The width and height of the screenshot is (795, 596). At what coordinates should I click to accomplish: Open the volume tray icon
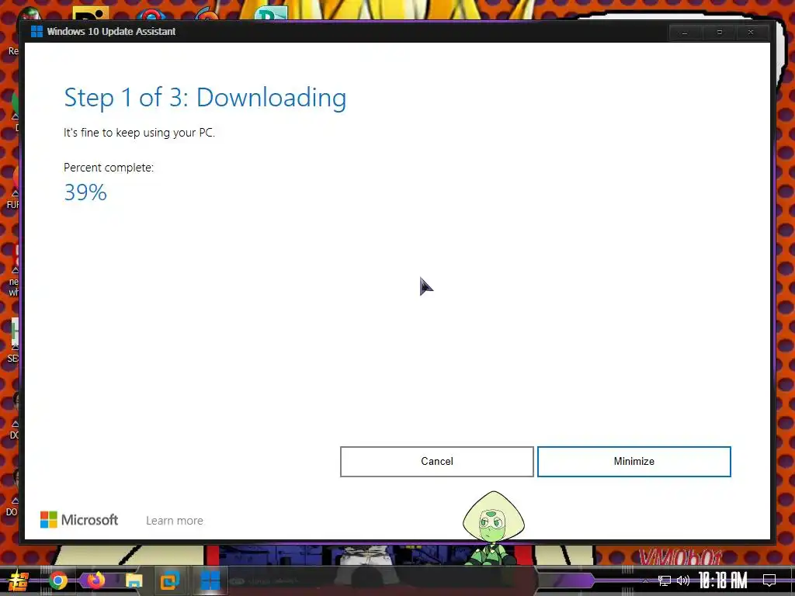tap(683, 580)
